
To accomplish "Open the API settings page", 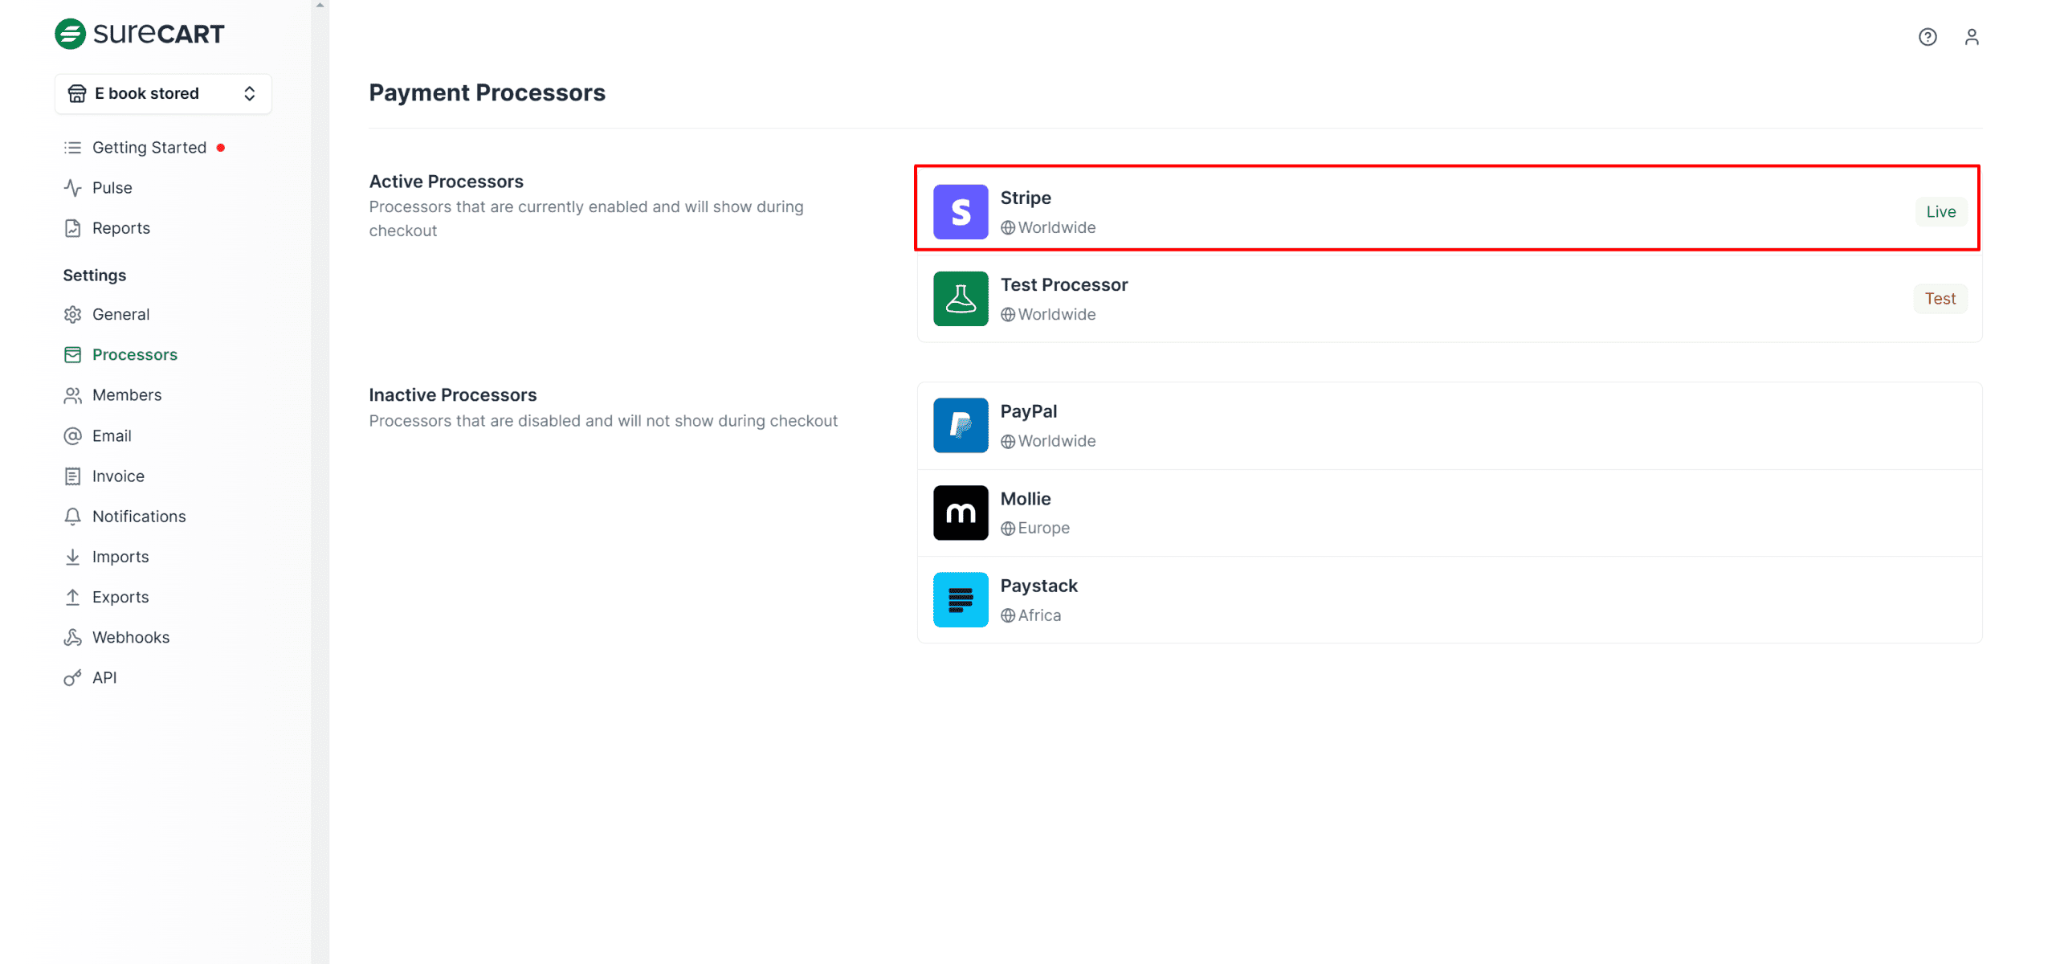I will coord(104,678).
